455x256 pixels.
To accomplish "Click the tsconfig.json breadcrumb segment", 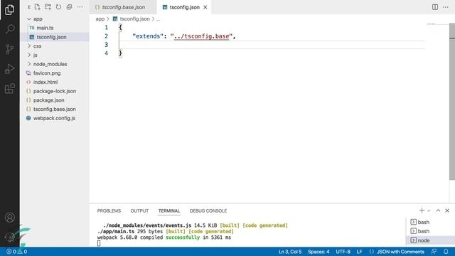I will click(x=134, y=19).
